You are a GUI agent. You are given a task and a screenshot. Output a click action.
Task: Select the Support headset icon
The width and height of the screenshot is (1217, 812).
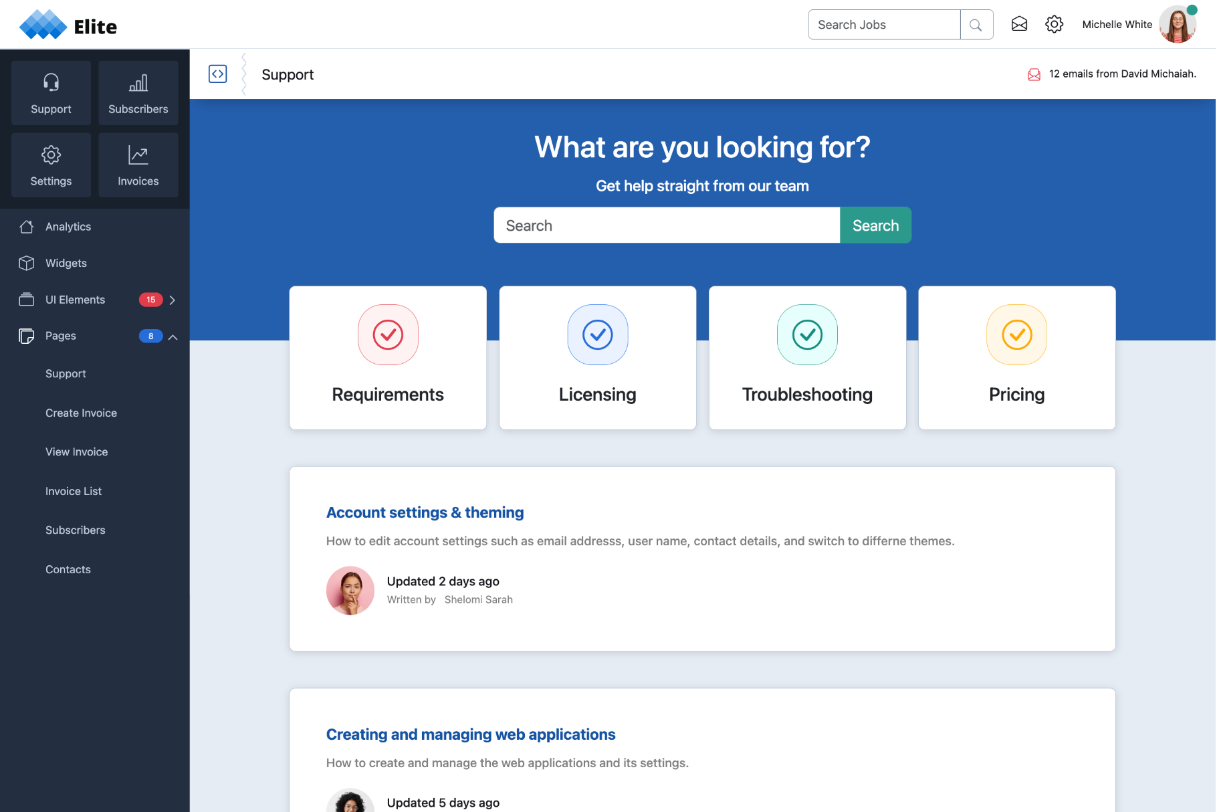point(50,83)
